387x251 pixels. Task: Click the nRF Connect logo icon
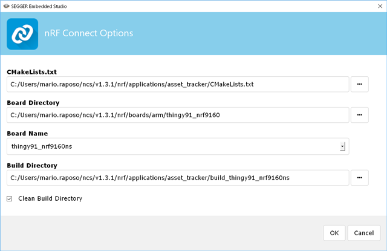[x=22, y=34]
